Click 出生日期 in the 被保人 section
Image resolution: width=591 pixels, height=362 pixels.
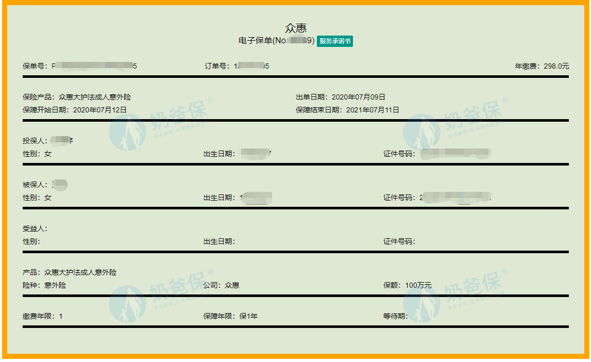click(238, 198)
